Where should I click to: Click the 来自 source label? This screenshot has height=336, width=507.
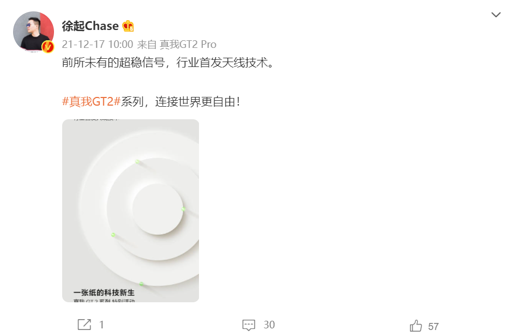[147, 44]
